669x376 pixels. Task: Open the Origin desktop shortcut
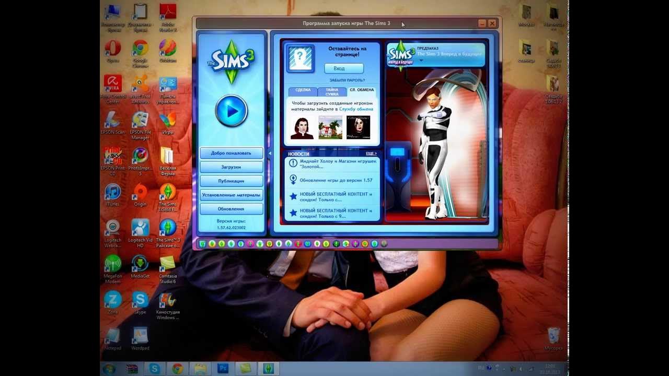(x=140, y=195)
